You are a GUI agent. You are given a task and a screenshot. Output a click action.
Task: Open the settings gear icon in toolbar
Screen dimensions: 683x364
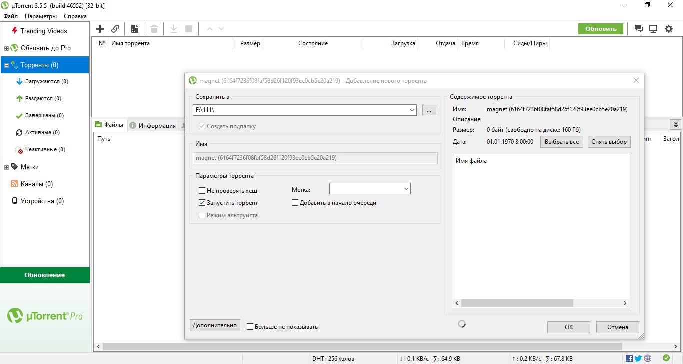[x=669, y=29]
